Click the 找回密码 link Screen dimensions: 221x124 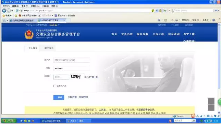point(84,97)
